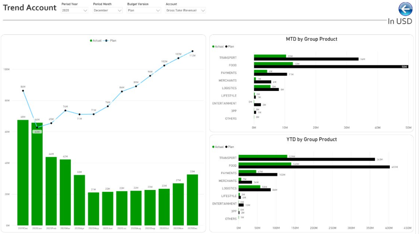Select the 2020Apr bar labeled 32M
The width and height of the screenshot is (419, 234).
coord(79,200)
